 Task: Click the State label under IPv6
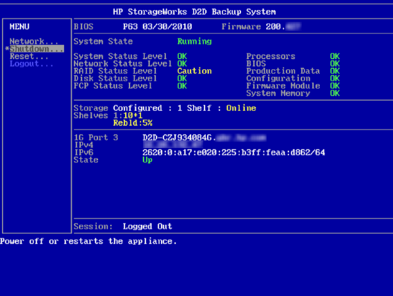[86, 160]
